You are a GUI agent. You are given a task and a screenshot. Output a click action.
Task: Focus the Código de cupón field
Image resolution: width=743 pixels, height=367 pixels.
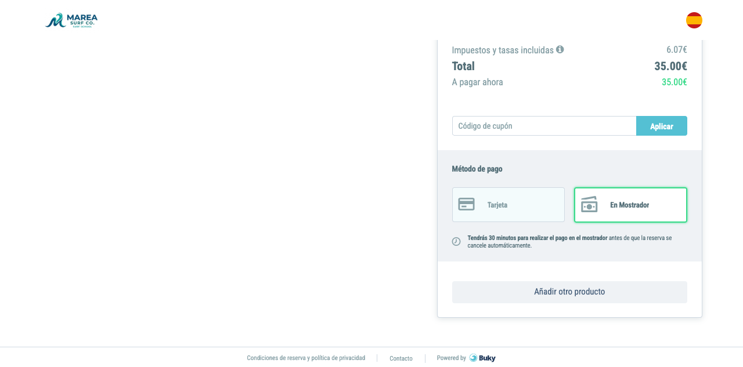tap(544, 126)
